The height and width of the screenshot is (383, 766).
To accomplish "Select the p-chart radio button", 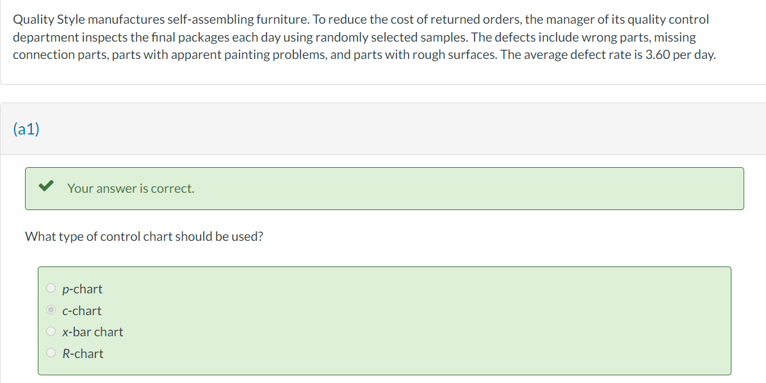I will [x=51, y=289].
